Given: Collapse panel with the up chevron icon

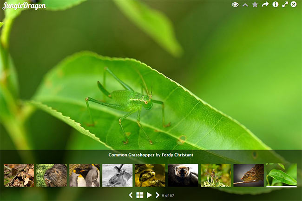Looking at the screenshot, I should coord(245,5).
